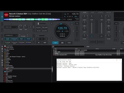Click the favorites star sidebar icon

2,47
